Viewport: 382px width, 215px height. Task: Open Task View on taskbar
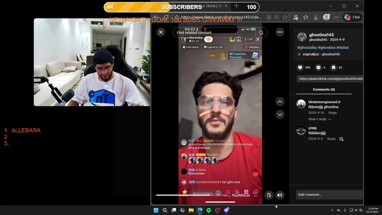174,210
